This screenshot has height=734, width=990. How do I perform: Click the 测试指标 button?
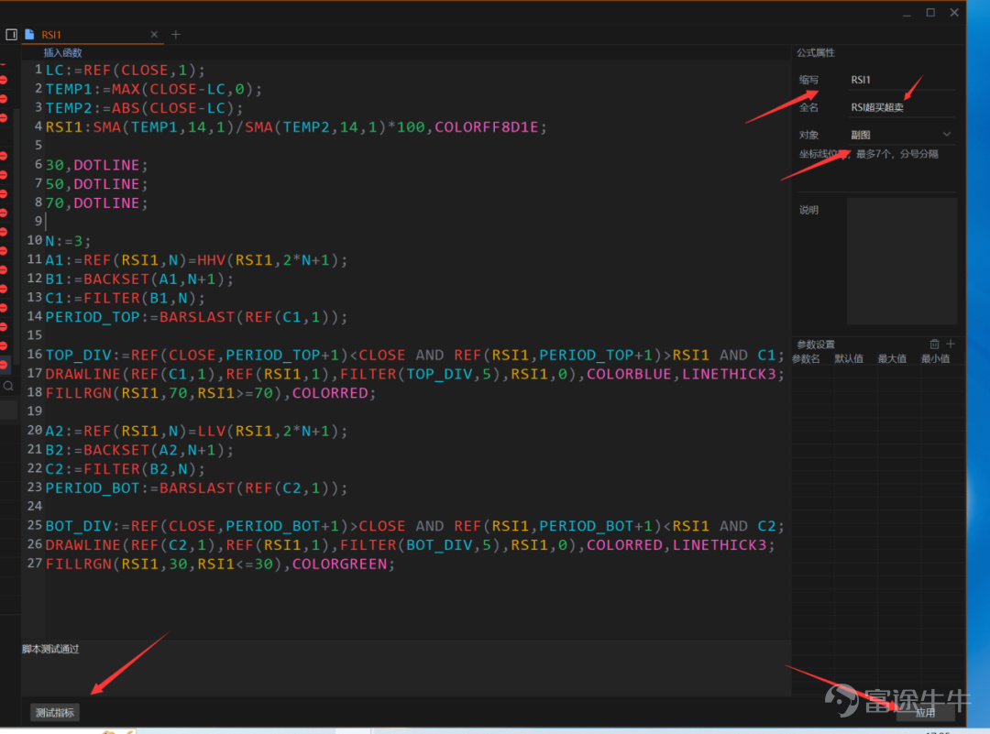(55, 713)
